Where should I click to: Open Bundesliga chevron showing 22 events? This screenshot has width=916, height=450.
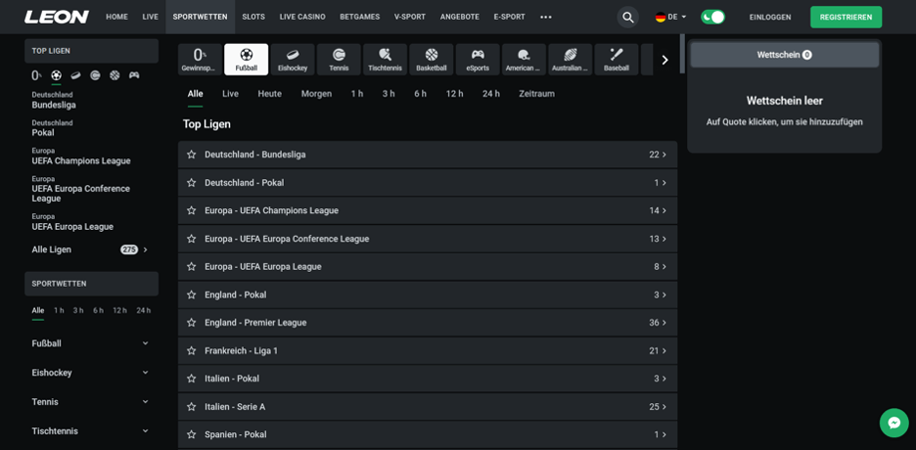coord(664,155)
